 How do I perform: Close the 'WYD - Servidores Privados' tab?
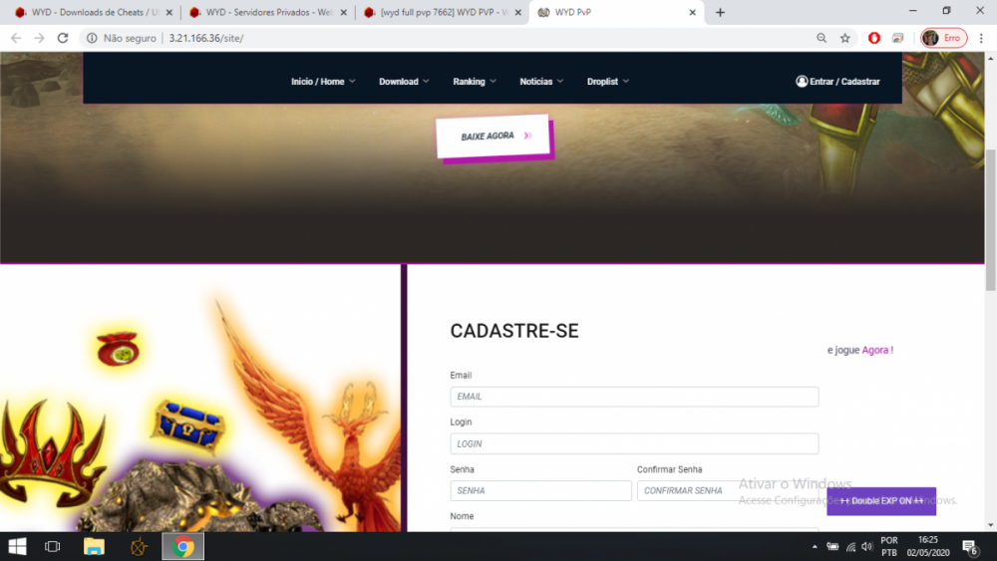pos(343,12)
